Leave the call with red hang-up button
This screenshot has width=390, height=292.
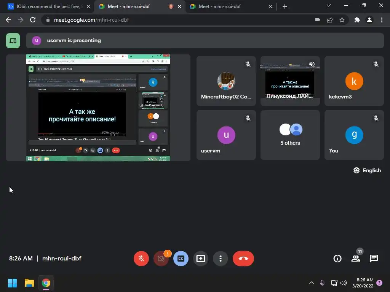243,259
